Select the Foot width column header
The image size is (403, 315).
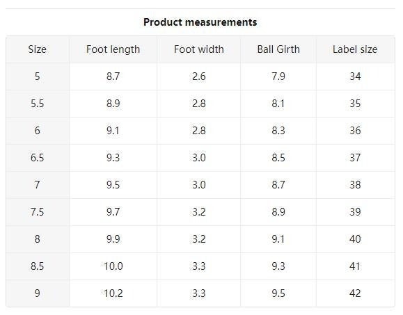point(198,49)
